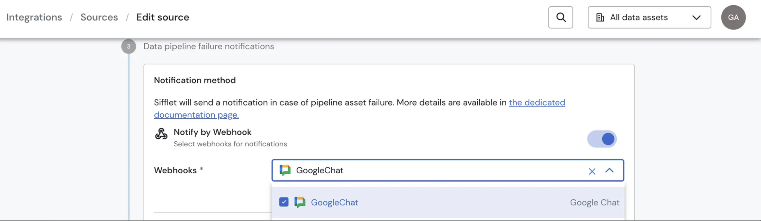
Task: Navigate to Sources breadcrumb
Action: 99,17
